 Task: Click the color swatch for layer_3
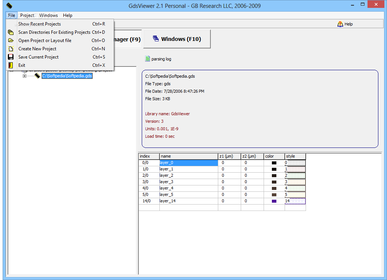(x=274, y=182)
